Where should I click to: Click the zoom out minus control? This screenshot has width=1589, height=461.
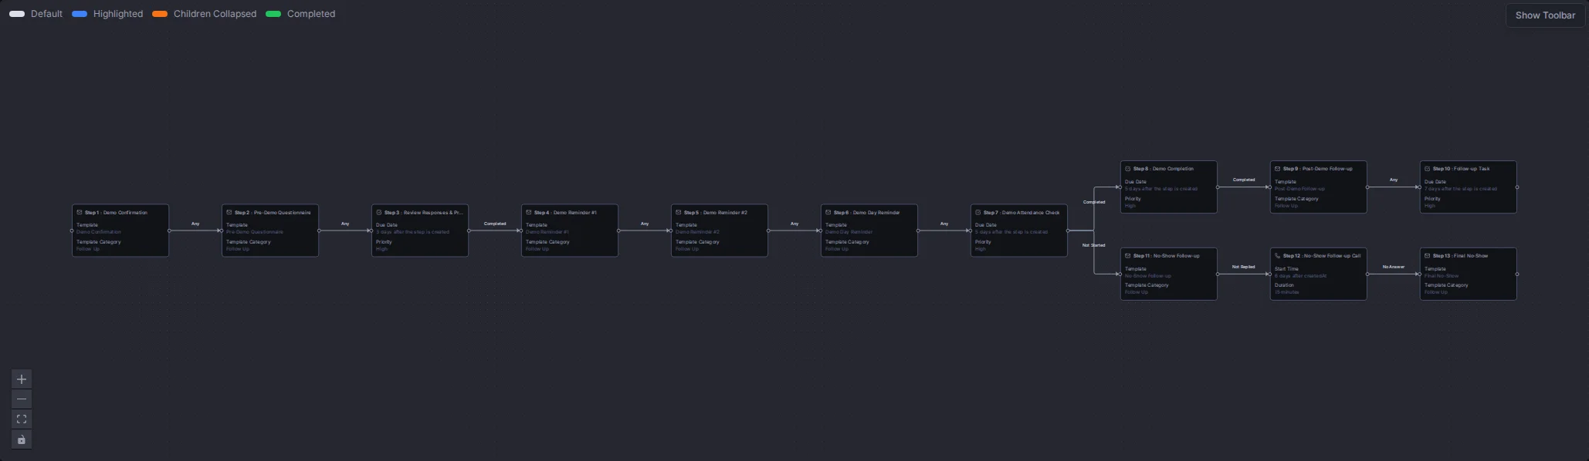point(22,399)
